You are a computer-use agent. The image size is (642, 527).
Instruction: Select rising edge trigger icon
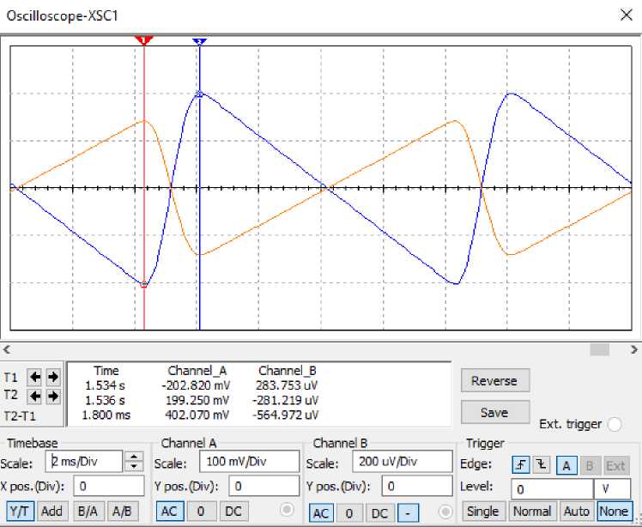click(x=519, y=464)
